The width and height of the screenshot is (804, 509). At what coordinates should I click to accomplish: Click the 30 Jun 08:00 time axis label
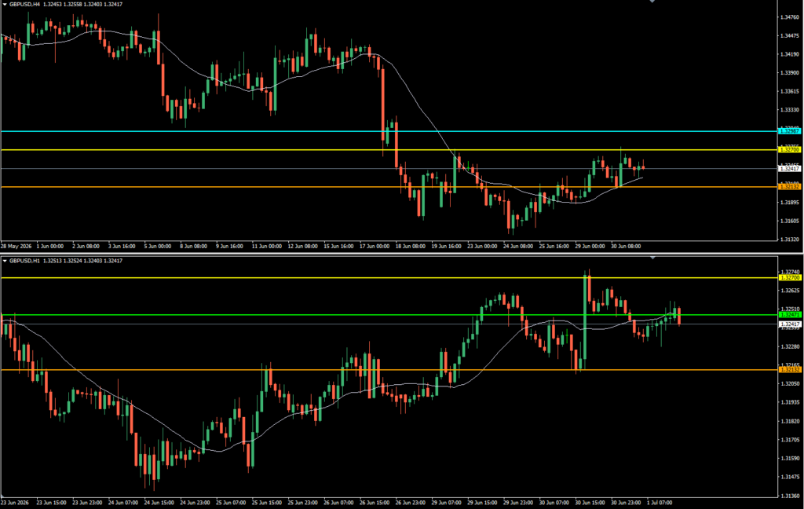626,247
